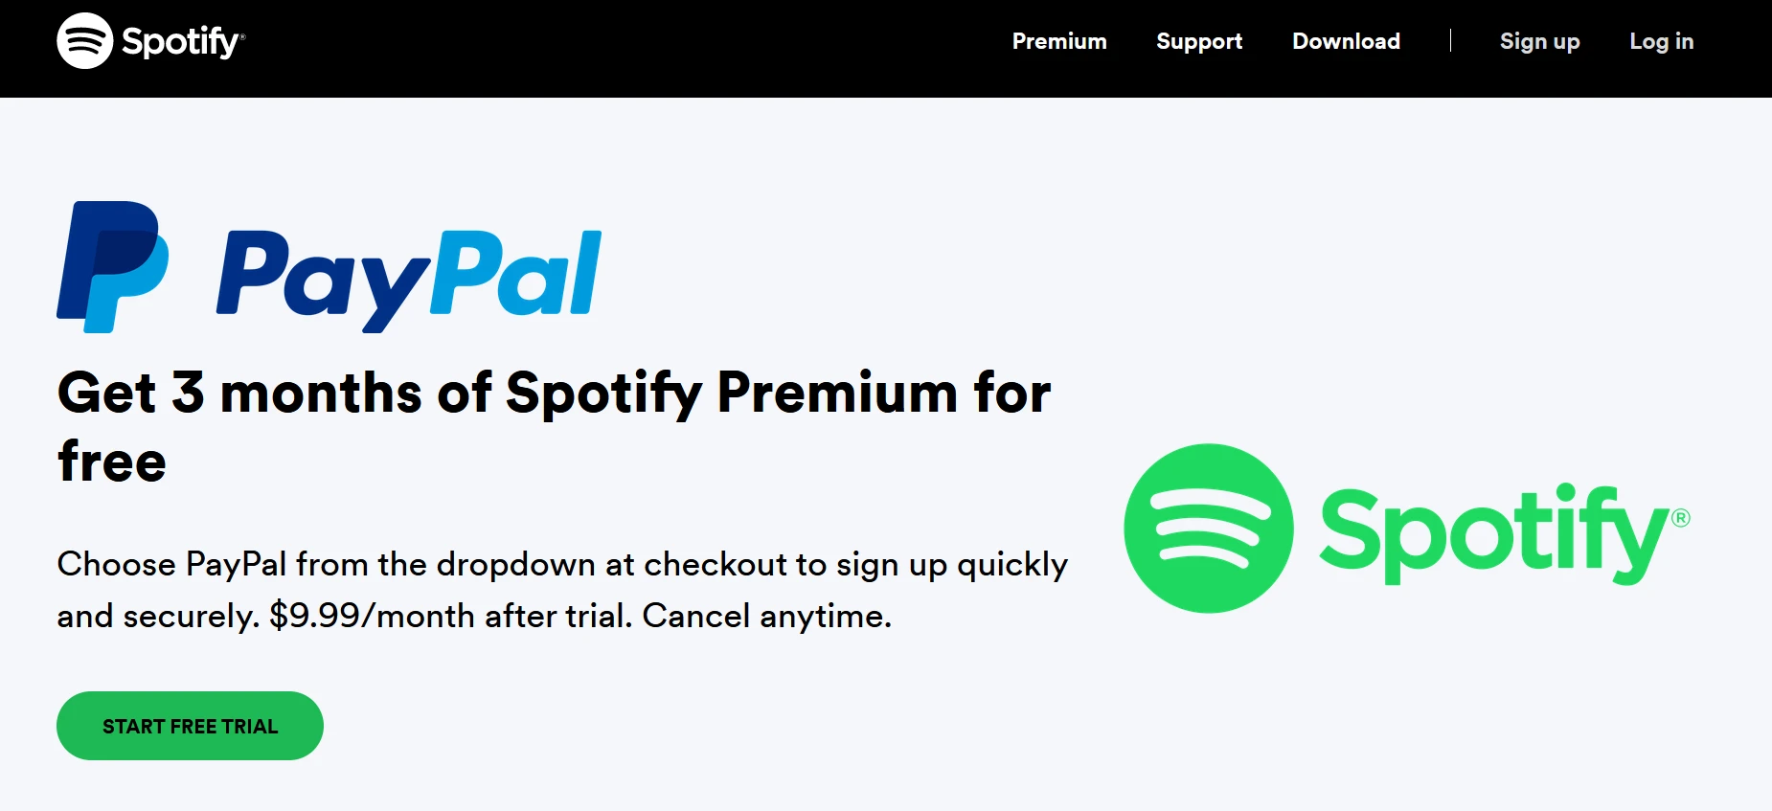Screen dimensions: 1772x811
Task: Click the vertical divider before Sign up
Action: click(1450, 40)
